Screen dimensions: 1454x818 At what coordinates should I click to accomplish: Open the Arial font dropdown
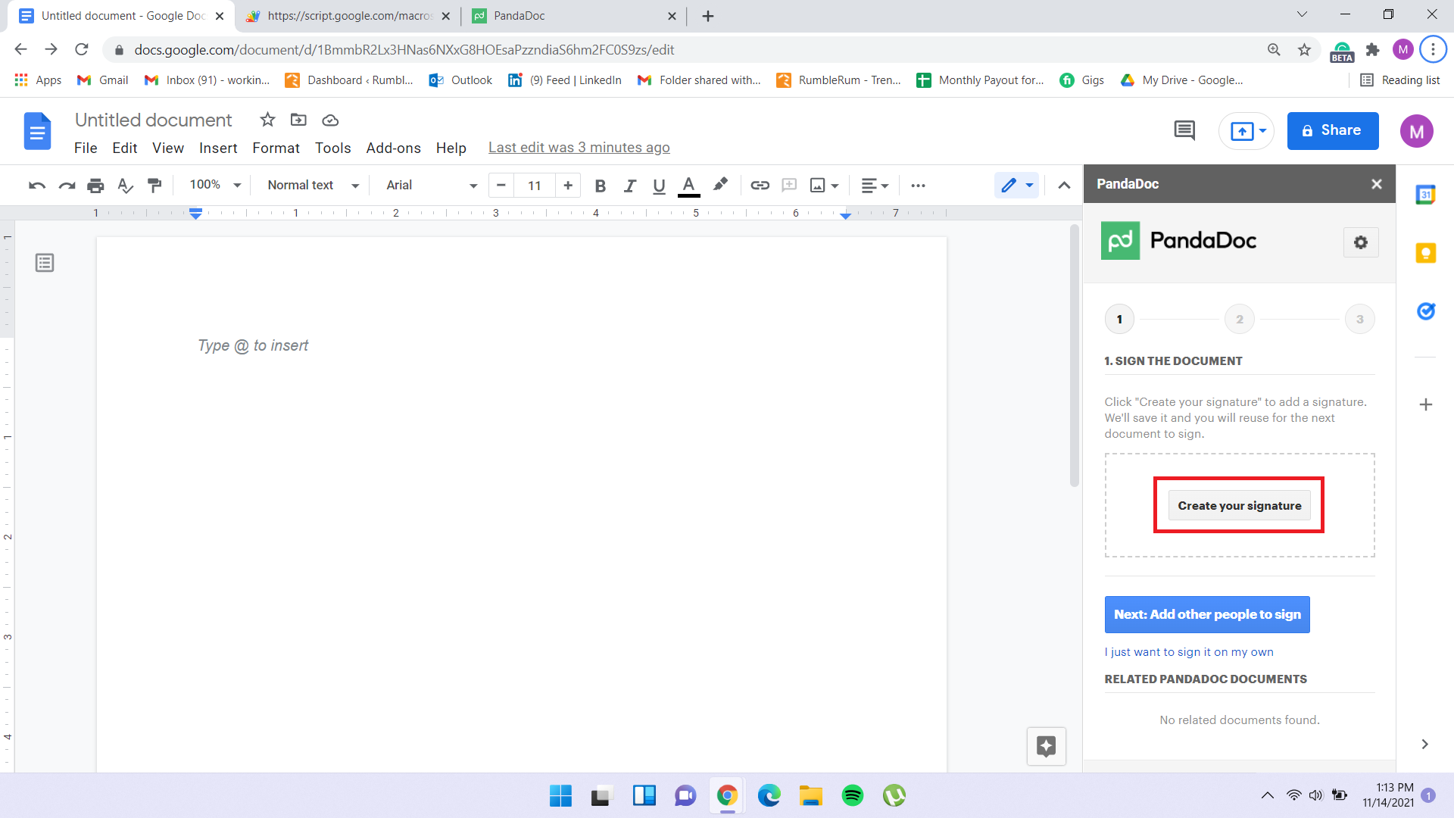[x=432, y=186]
